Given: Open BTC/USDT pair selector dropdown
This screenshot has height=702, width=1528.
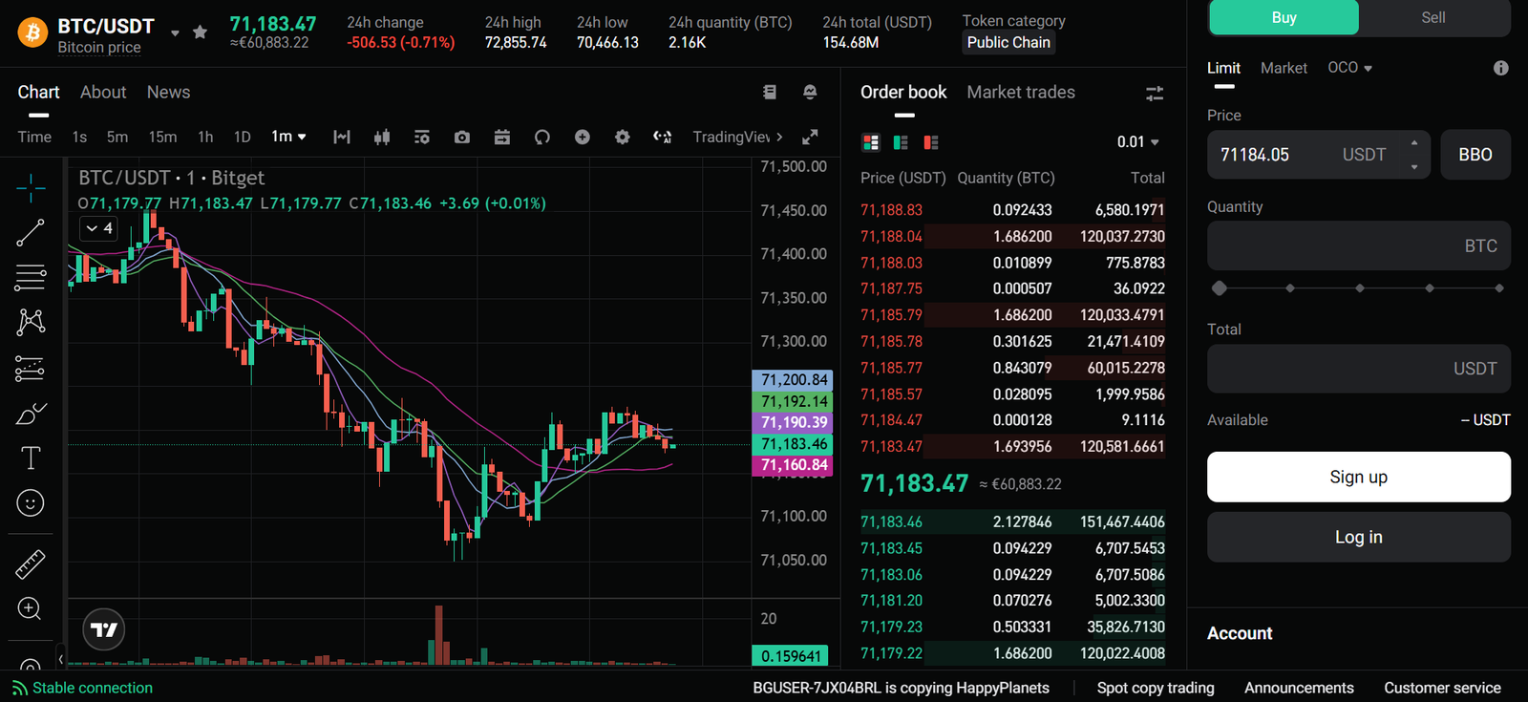Looking at the screenshot, I should pyautogui.click(x=175, y=33).
